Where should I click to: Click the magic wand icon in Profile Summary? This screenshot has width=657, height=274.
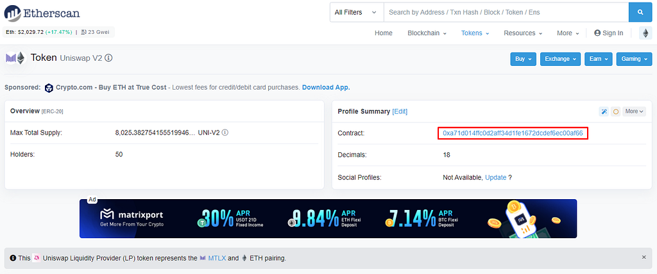(604, 111)
